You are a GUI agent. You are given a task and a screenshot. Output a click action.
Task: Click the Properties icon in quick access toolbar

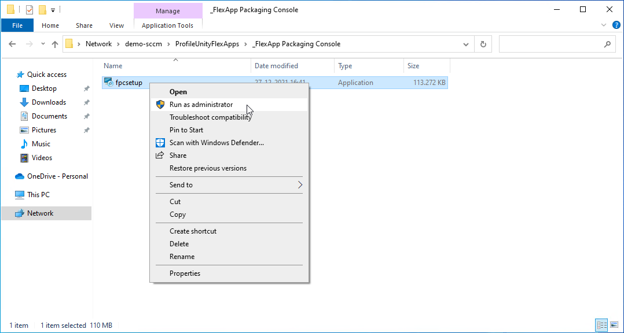click(30, 10)
